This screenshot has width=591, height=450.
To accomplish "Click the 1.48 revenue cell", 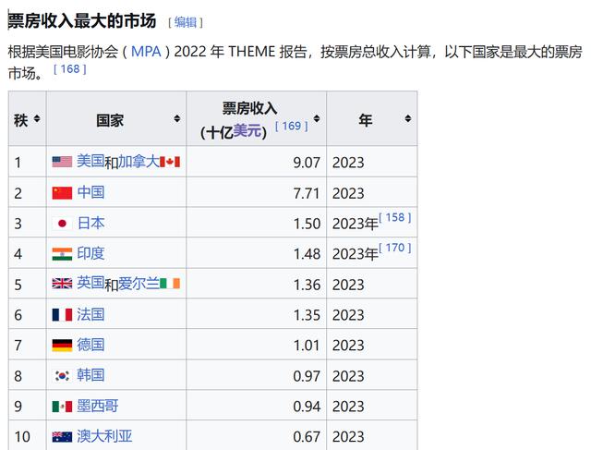I will (x=257, y=253).
